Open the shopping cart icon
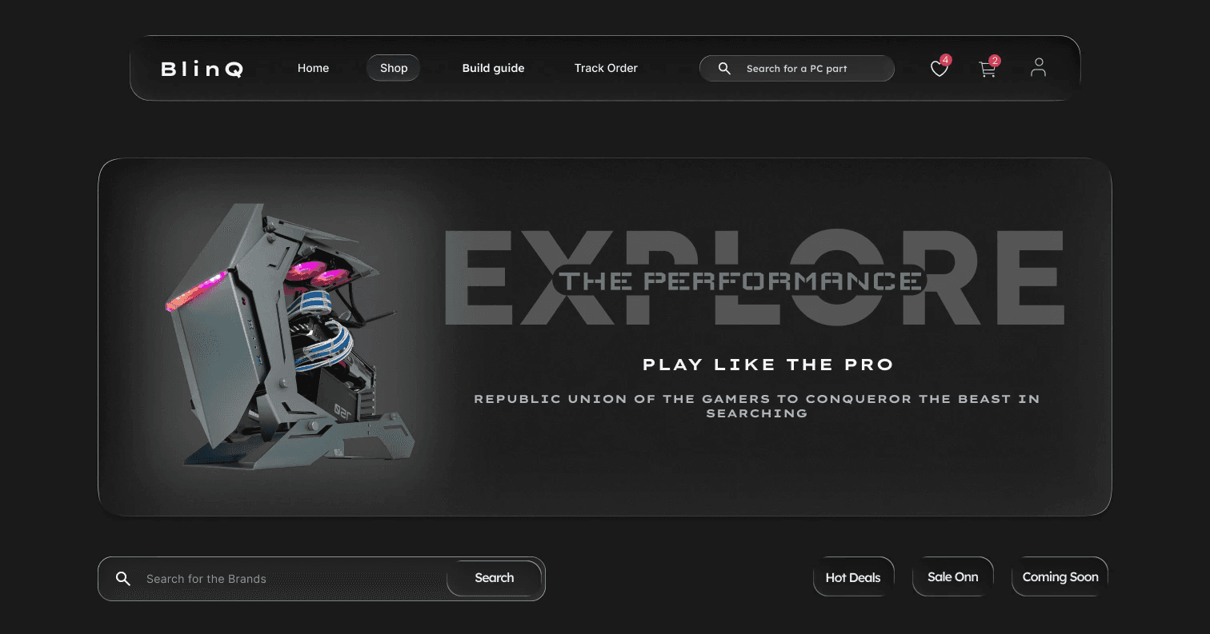Viewport: 1210px width, 634px height. click(x=988, y=70)
